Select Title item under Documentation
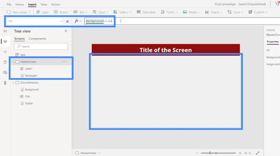The height and width of the screenshot is (156, 280). [27, 97]
